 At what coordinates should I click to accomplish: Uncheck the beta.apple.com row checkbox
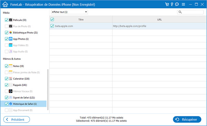[52, 26]
